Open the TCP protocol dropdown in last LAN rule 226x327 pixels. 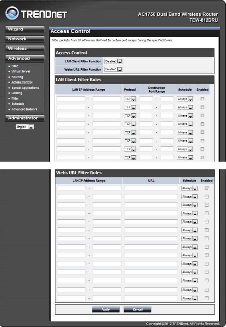click(130, 157)
